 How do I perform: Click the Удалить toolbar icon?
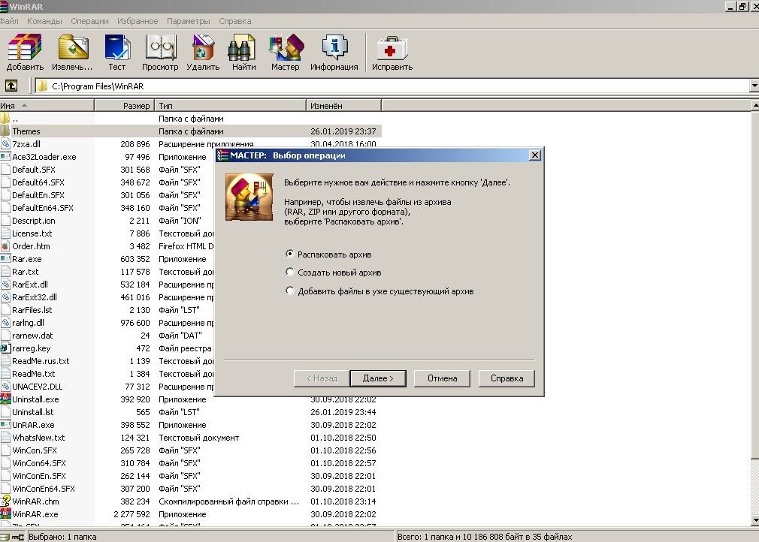pos(203,53)
